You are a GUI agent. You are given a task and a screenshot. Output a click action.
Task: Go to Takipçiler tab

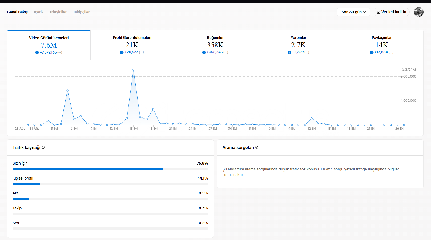pos(81,12)
